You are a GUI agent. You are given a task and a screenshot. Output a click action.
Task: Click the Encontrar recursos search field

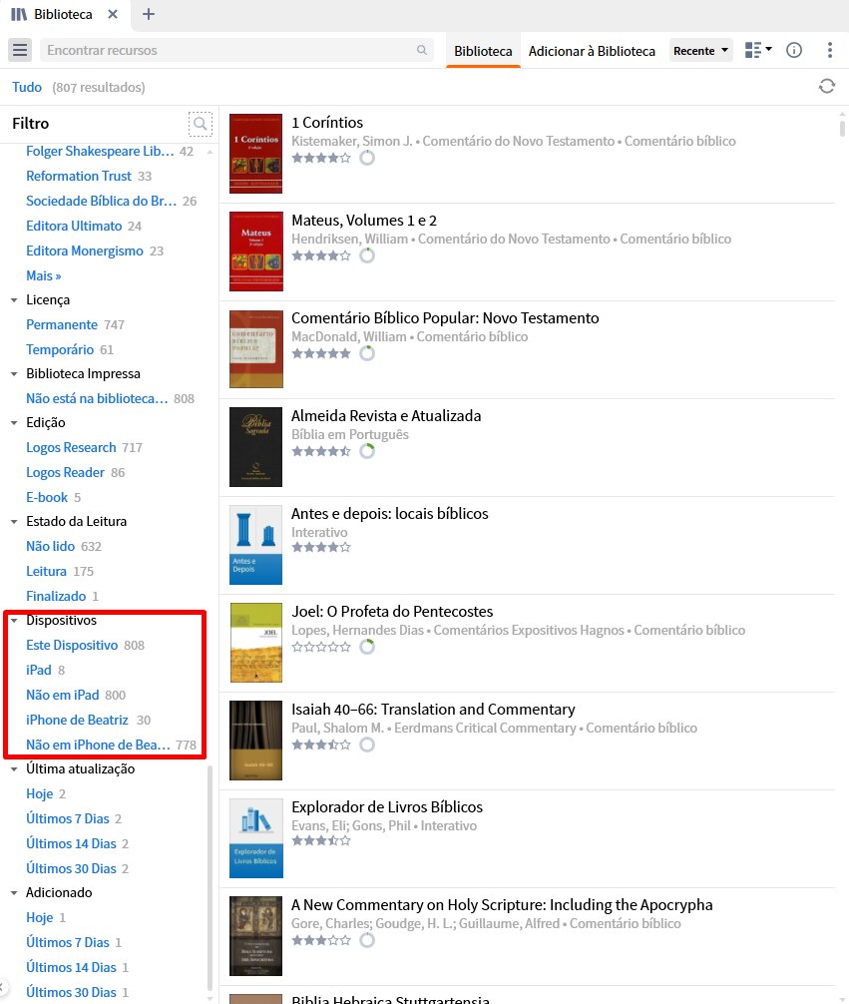pos(236,50)
